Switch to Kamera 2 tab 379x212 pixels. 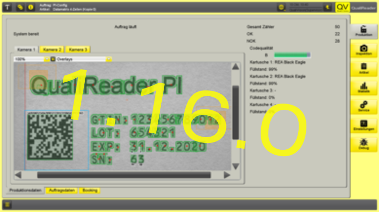[52, 50]
